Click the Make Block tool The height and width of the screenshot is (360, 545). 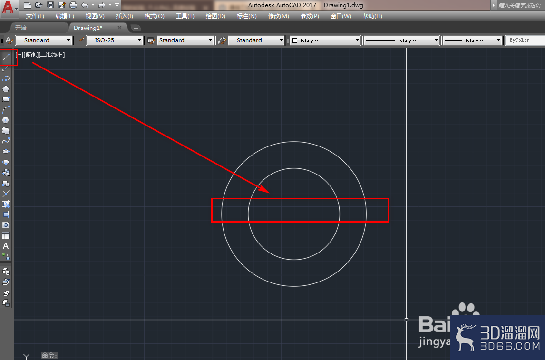click(6, 183)
